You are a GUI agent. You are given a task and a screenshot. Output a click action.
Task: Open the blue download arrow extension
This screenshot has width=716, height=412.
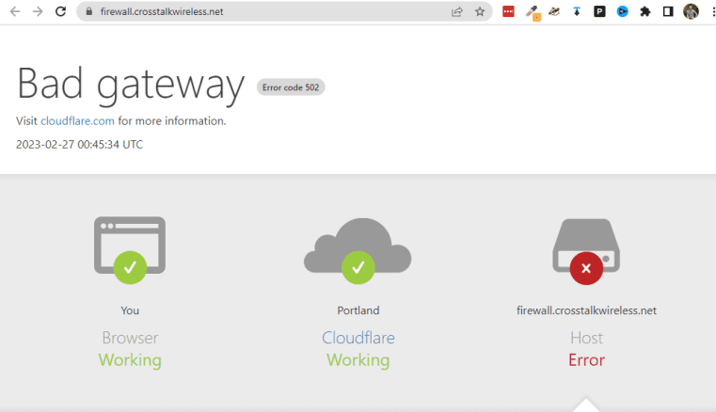coord(577,11)
